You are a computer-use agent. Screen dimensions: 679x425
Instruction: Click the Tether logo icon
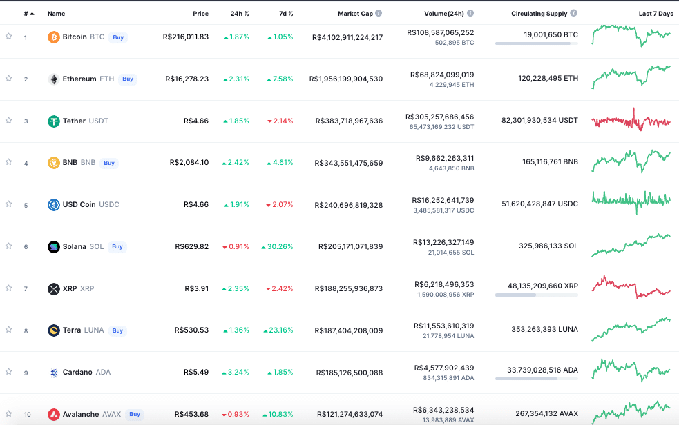click(x=54, y=121)
